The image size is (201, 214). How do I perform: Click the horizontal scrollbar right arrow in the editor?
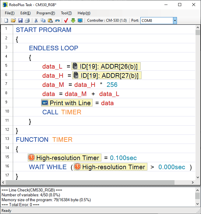click(193, 182)
